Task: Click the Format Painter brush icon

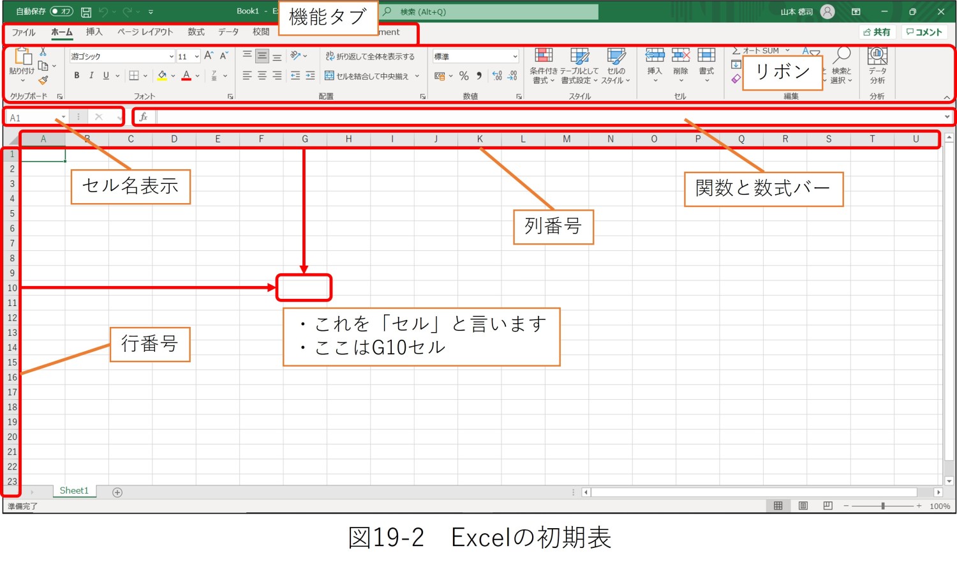Action: coord(43,80)
